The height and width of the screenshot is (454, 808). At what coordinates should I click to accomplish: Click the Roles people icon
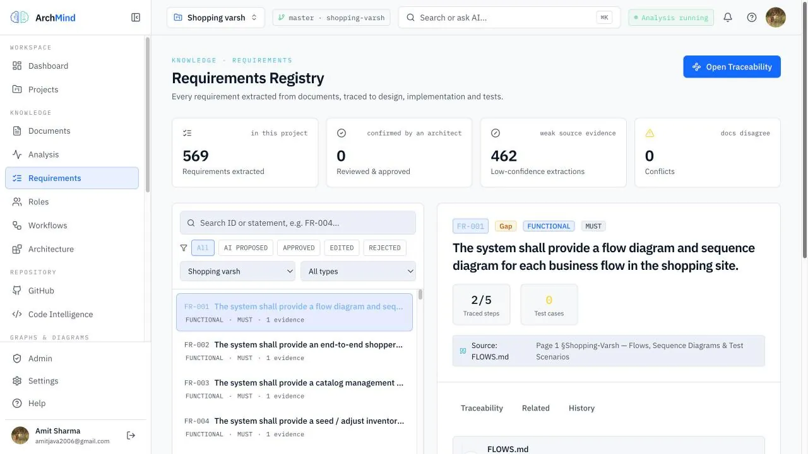(17, 202)
